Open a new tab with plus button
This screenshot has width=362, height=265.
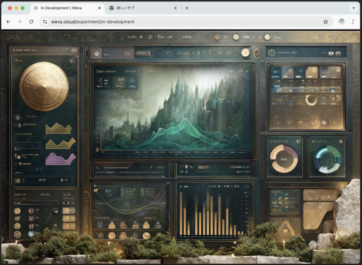coord(187,8)
